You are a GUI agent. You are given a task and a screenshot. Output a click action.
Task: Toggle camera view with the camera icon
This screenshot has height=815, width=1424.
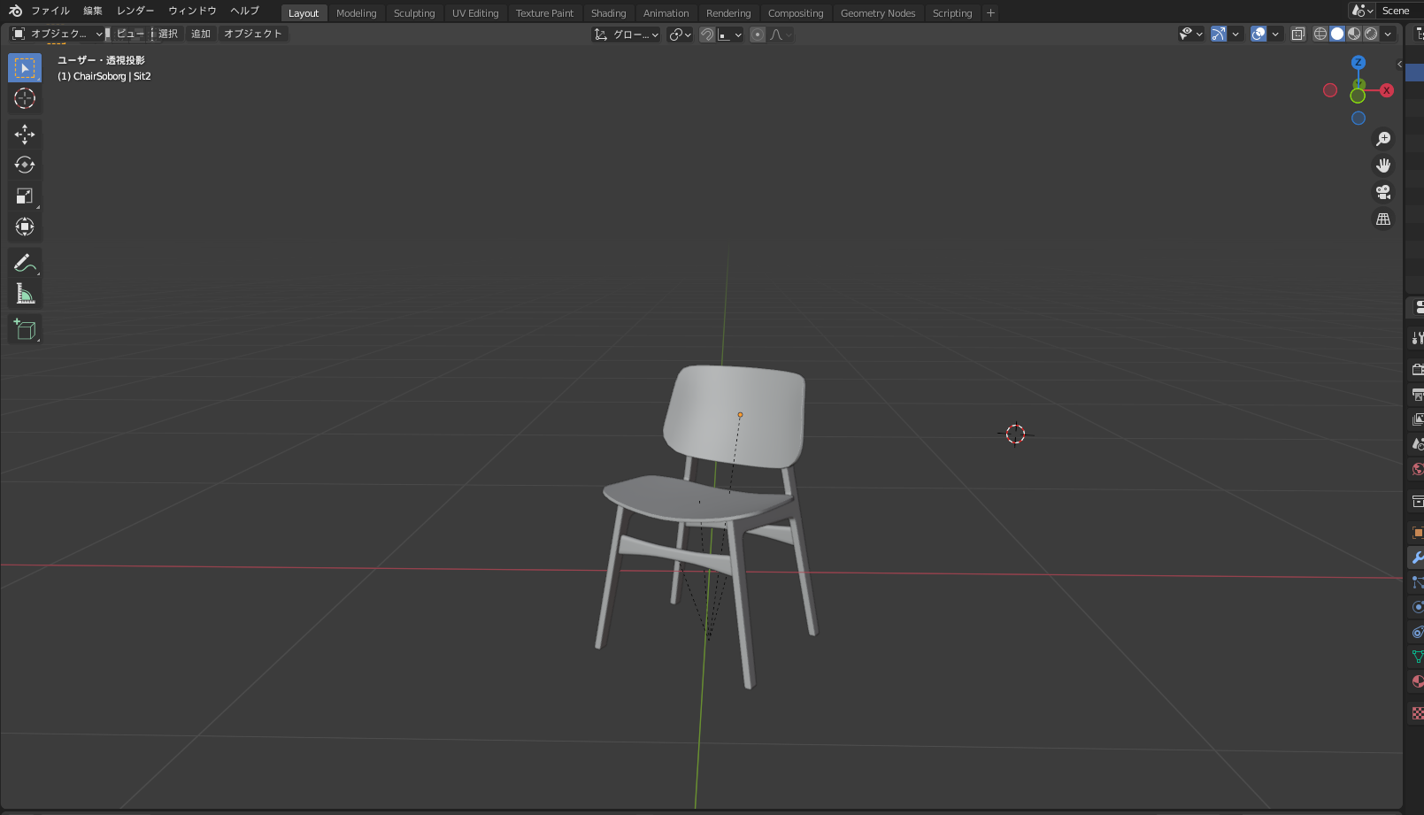pyautogui.click(x=1383, y=192)
